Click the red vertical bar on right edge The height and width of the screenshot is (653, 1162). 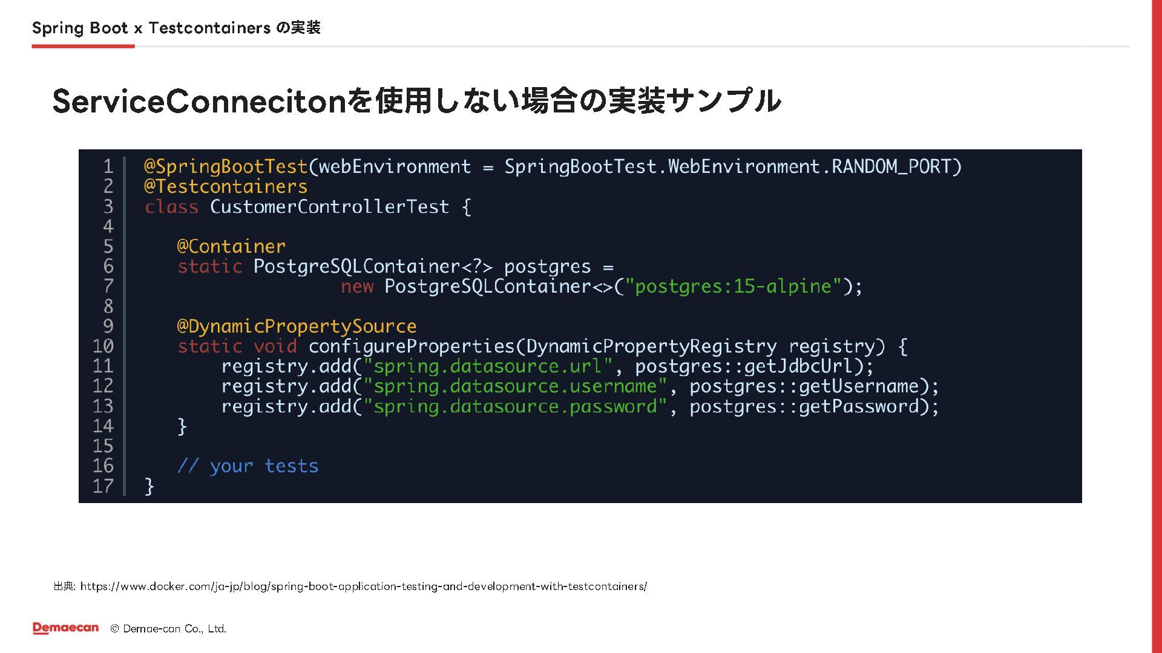1156,326
